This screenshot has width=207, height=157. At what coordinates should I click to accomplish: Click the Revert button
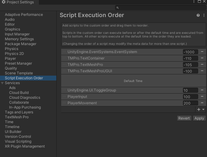[184, 118]
